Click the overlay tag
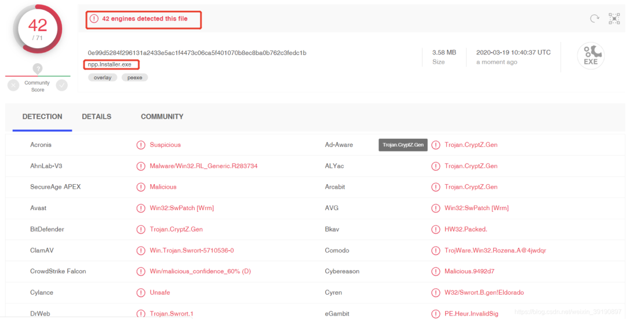 tap(103, 78)
